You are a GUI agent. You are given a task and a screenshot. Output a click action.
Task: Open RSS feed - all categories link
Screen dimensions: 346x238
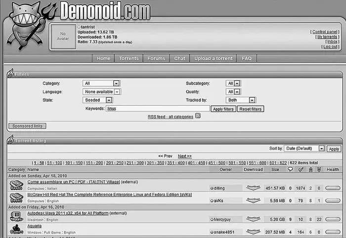pyautogui.click(x=171, y=117)
